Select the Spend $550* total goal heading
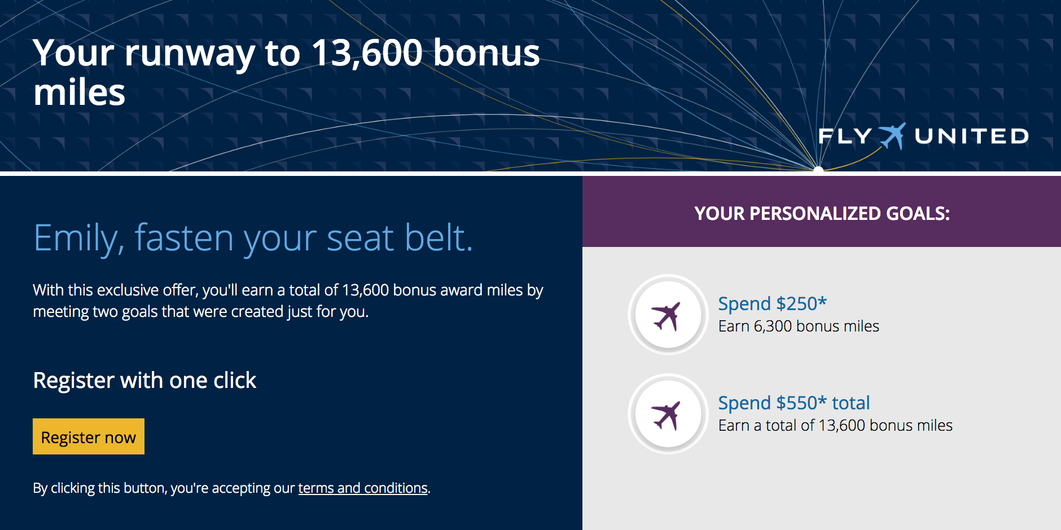This screenshot has width=1061, height=530. click(793, 403)
